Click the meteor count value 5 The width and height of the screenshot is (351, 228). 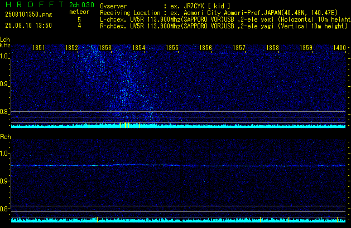pyautogui.click(x=79, y=19)
